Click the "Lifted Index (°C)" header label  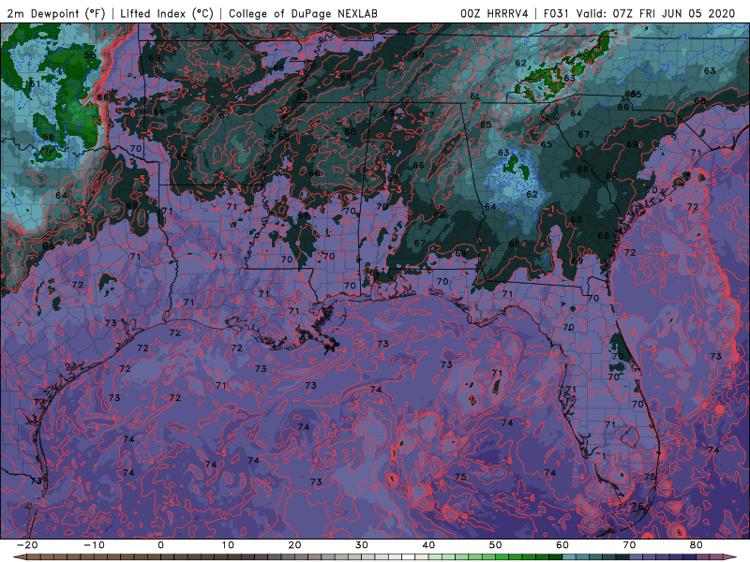pyautogui.click(x=167, y=13)
